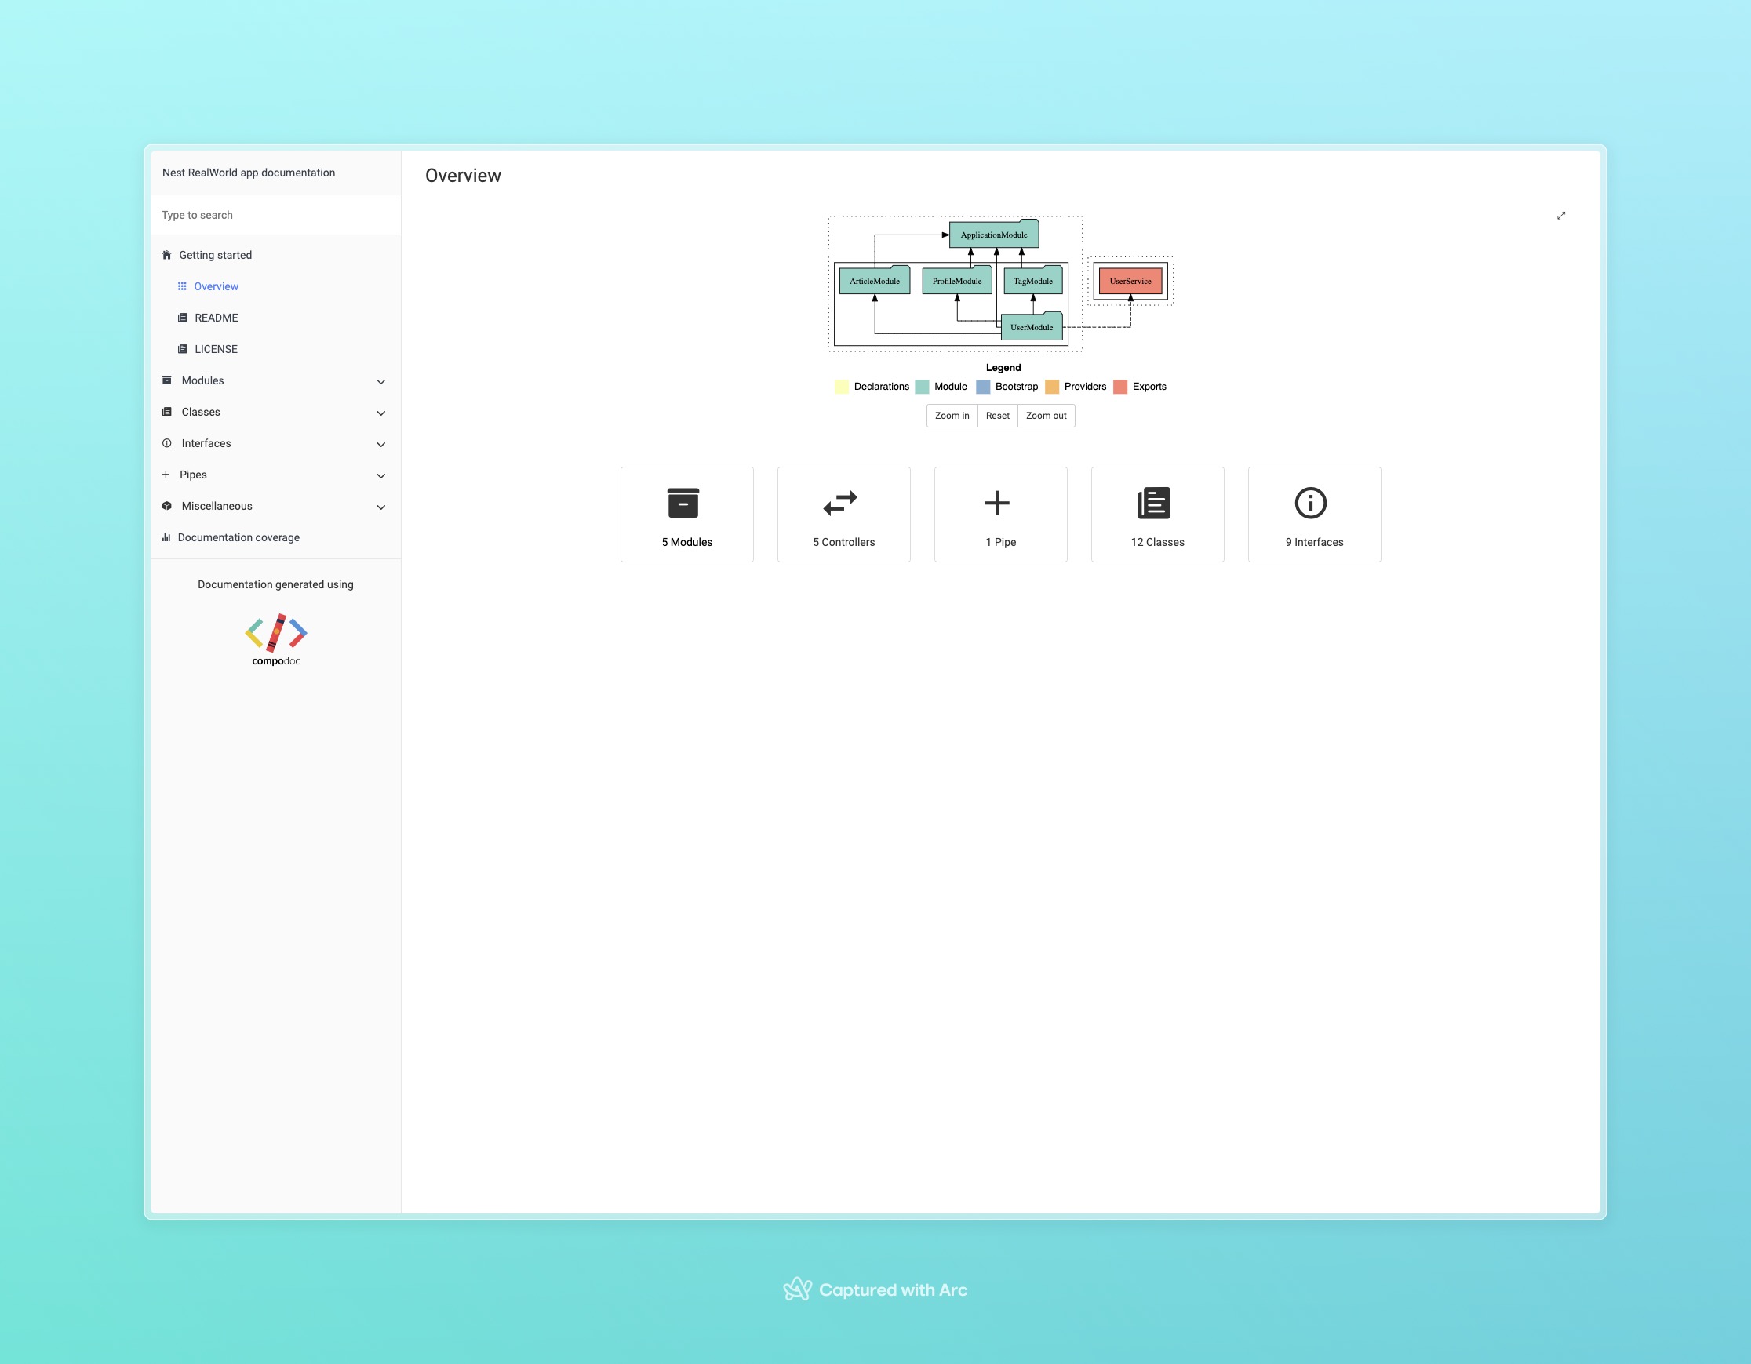Open the compodoc logo link
1751x1364 pixels.
point(276,639)
